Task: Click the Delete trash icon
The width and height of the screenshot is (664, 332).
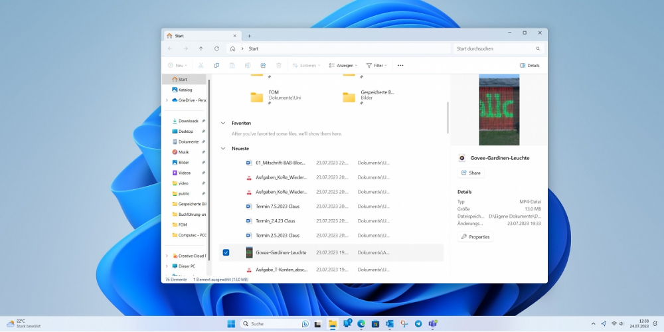Action: pyautogui.click(x=279, y=66)
